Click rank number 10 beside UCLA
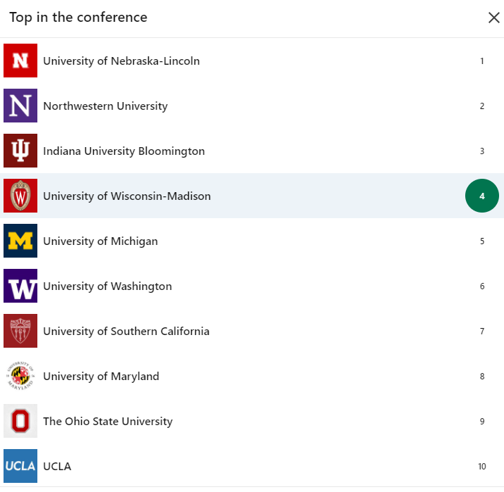 point(482,467)
